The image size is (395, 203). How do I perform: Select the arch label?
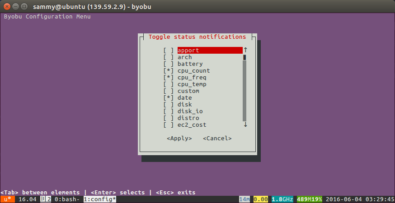pyautogui.click(x=185, y=57)
